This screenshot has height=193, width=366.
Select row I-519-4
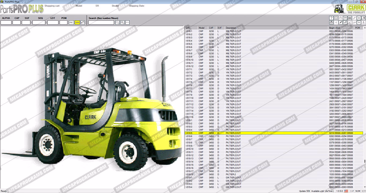point(274,187)
